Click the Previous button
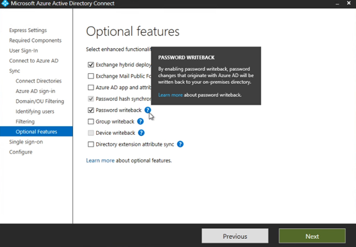356x247 pixels. click(x=235, y=236)
